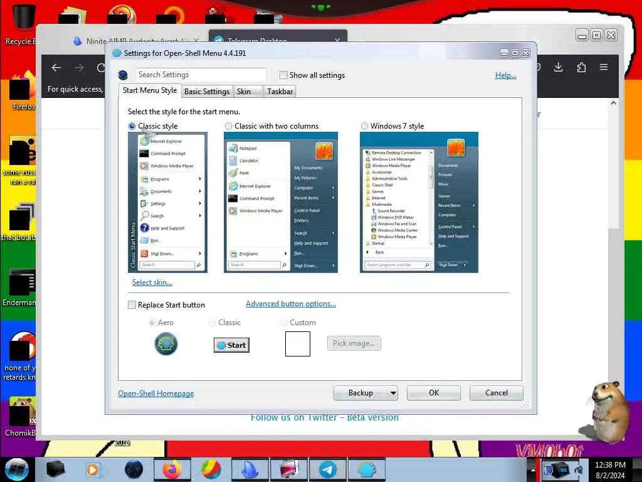The width and height of the screenshot is (642, 482).
Task: Select the Aero start button option
Action: pyautogui.click(x=152, y=323)
